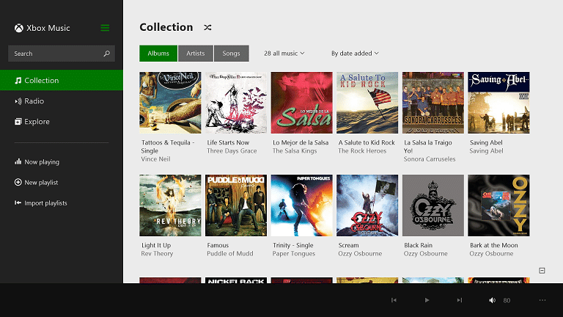Switch to the Albums tab
This screenshot has width=563, height=317.
158,53
